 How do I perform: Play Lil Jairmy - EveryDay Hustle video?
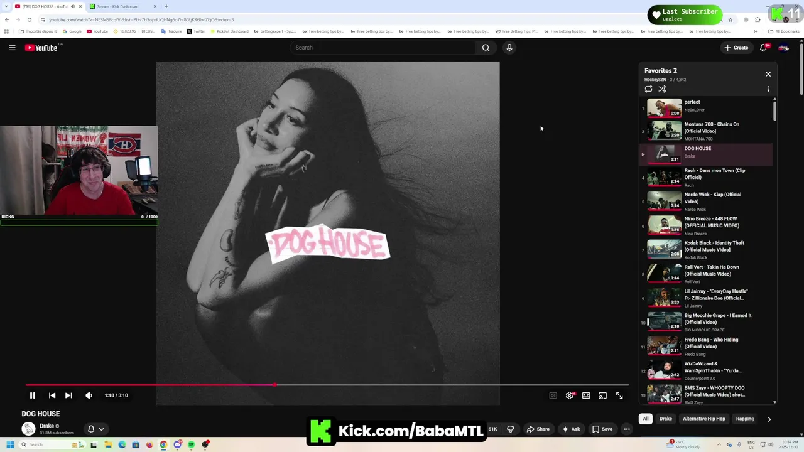[706, 298]
